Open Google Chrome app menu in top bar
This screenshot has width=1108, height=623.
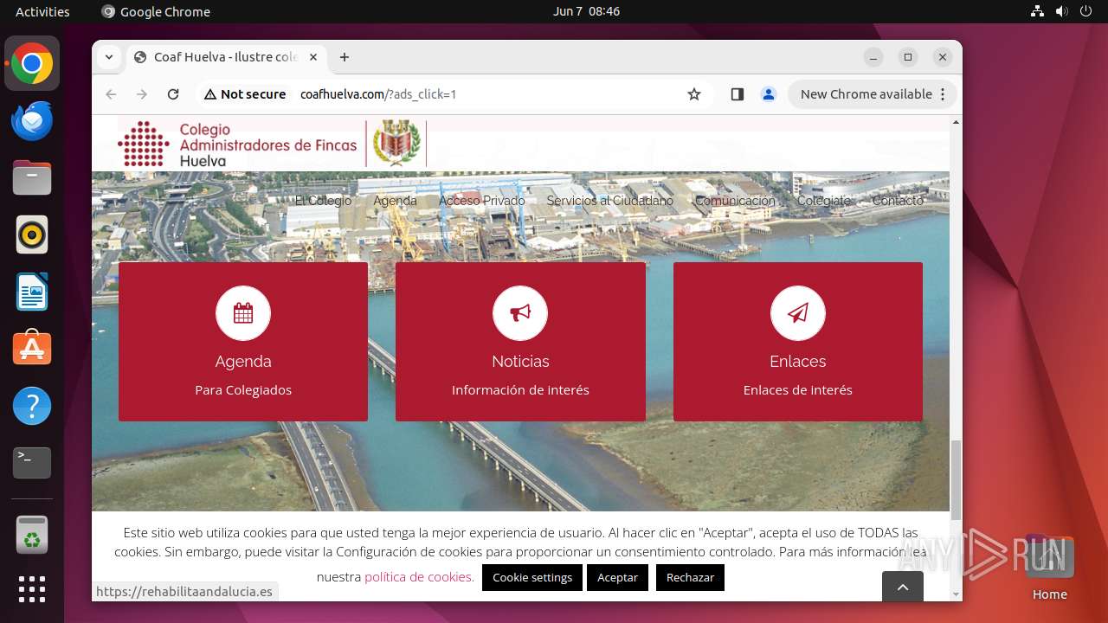[x=156, y=11]
